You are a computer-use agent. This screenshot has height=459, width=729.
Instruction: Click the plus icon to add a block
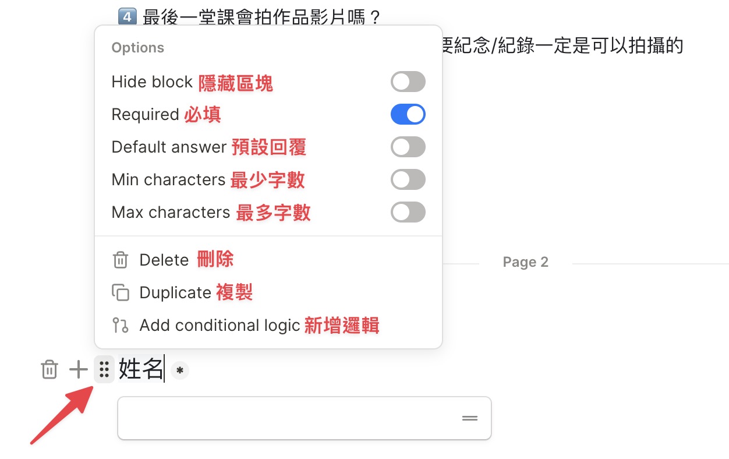(x=79, y=369)
